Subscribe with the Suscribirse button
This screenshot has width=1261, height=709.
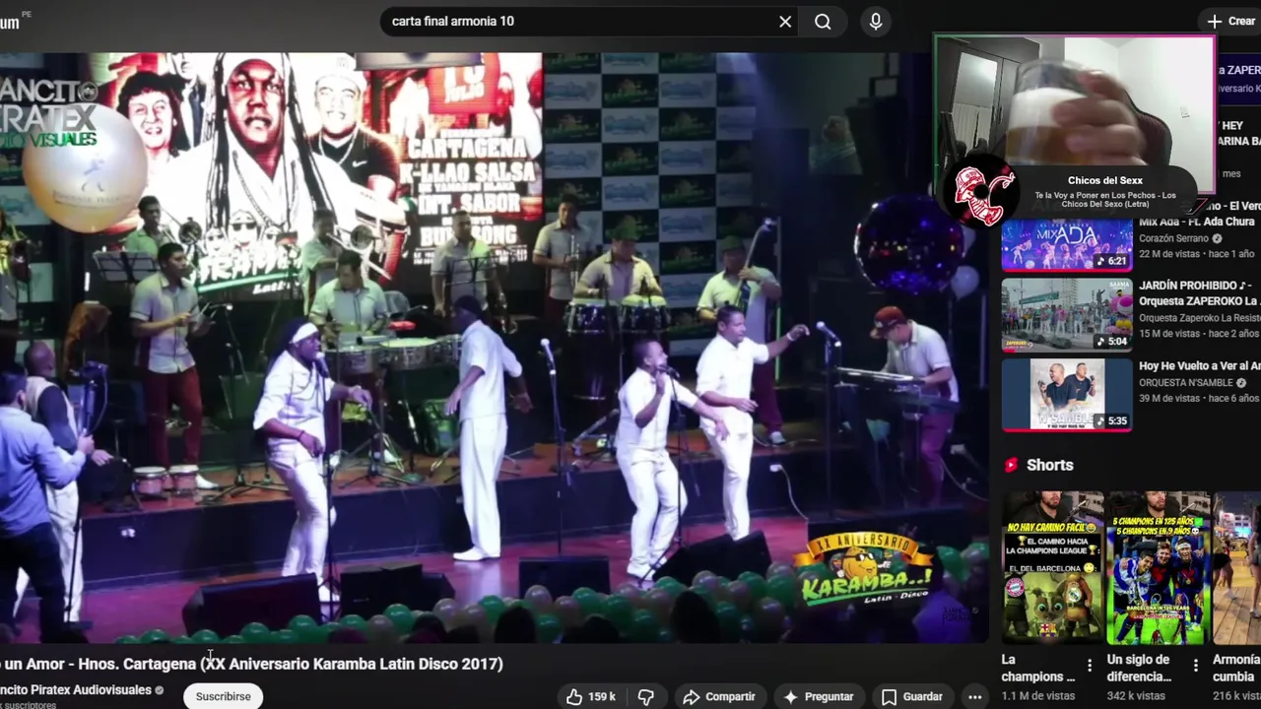click(x=223, y=696)
